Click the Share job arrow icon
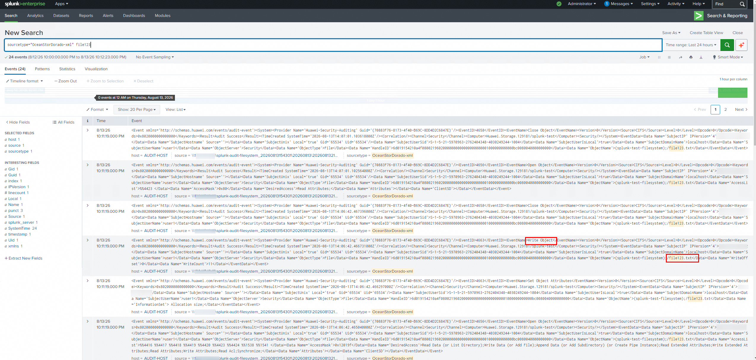756x360 pixels. [680, 57]
